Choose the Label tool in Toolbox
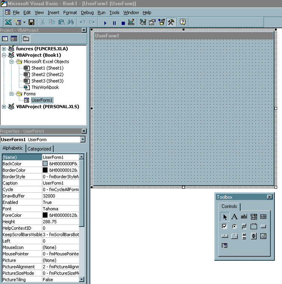The height and width of the screenshot is (284, 282). point(234,217)
